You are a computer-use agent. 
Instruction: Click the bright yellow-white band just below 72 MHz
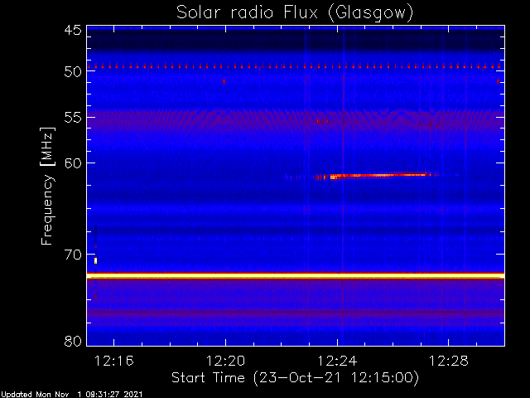point(296,276)
